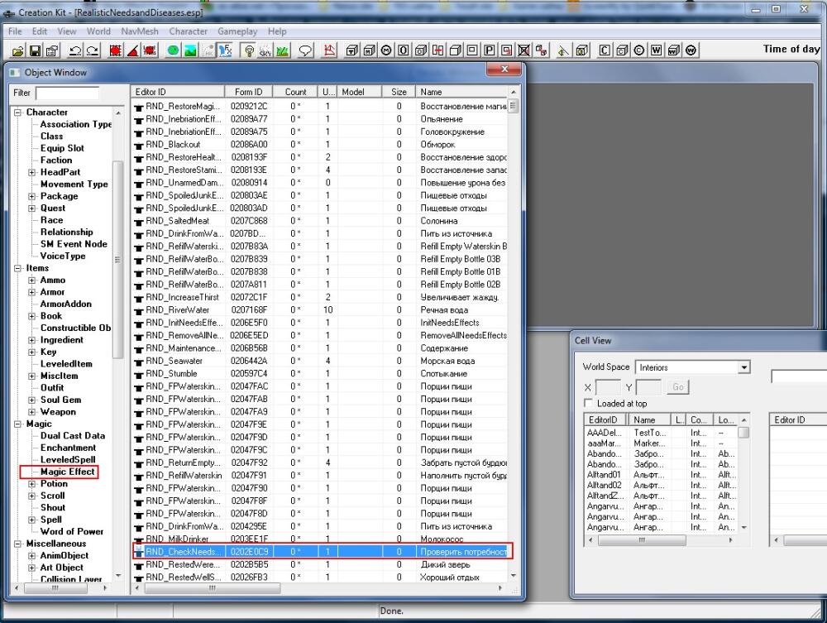Expand the Potion tree node

point(32,484)
